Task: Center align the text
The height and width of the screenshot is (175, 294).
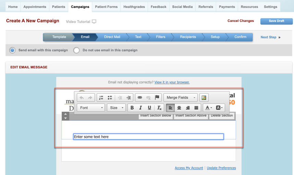Action: click(x=179, y=108)
